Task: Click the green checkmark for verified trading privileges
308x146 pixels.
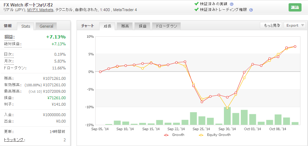Action: pos(196,10)
